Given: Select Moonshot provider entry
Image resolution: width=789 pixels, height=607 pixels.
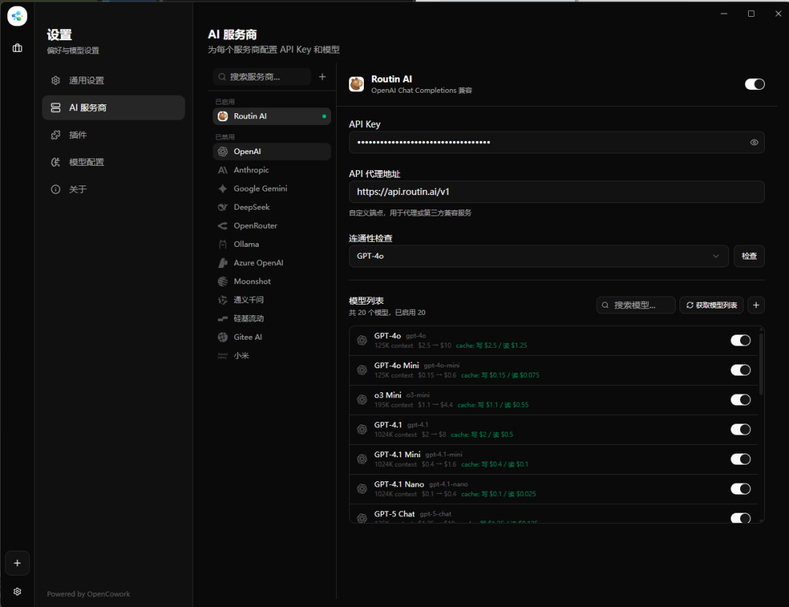Looking at the screenshot, I should [x=272, y=281].
